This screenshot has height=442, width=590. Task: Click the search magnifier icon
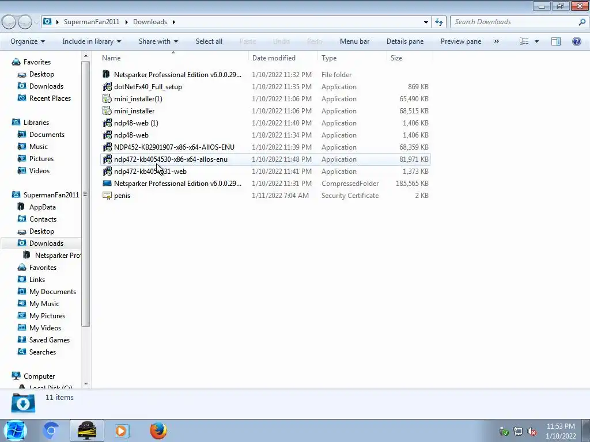(582, 22)
